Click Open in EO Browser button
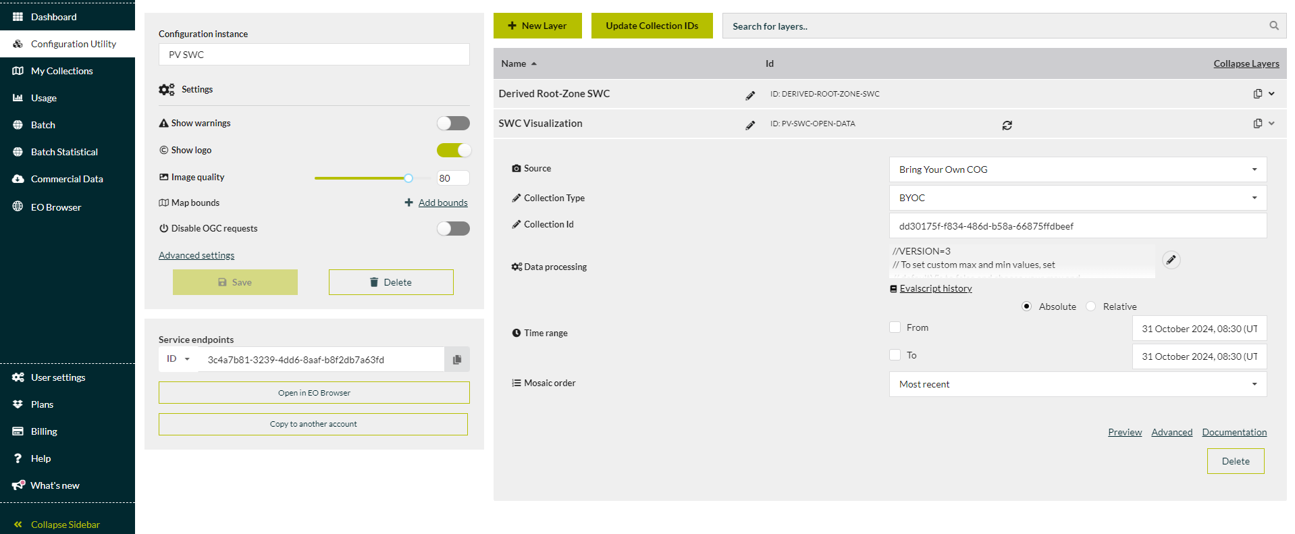This screenshot has width=1295, height=534. pos(314,393)
